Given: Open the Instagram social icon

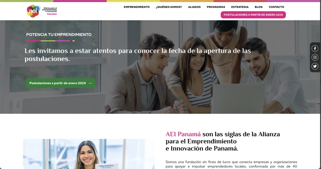Looking at the screenshot, I should coord(315,57).
